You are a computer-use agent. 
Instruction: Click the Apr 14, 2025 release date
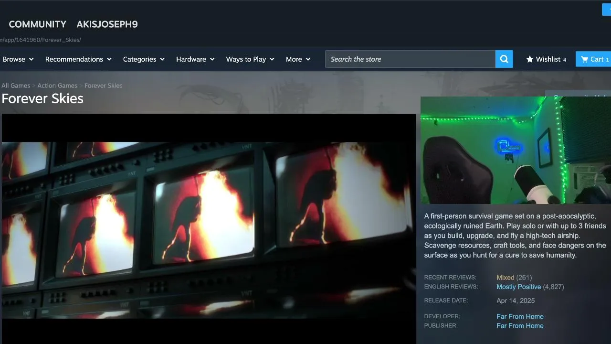[x=516, y=301]
